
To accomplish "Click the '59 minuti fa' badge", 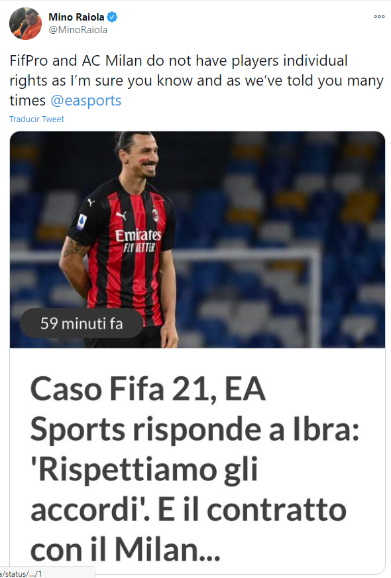I will point(82,323).
